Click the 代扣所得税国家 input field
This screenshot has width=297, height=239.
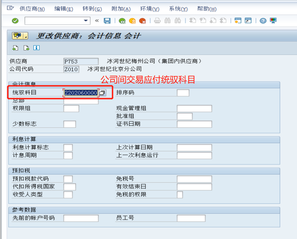(x=70, y=187)
